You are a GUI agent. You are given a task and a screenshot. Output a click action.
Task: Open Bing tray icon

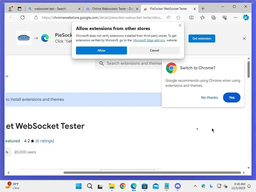coord(211,186)
